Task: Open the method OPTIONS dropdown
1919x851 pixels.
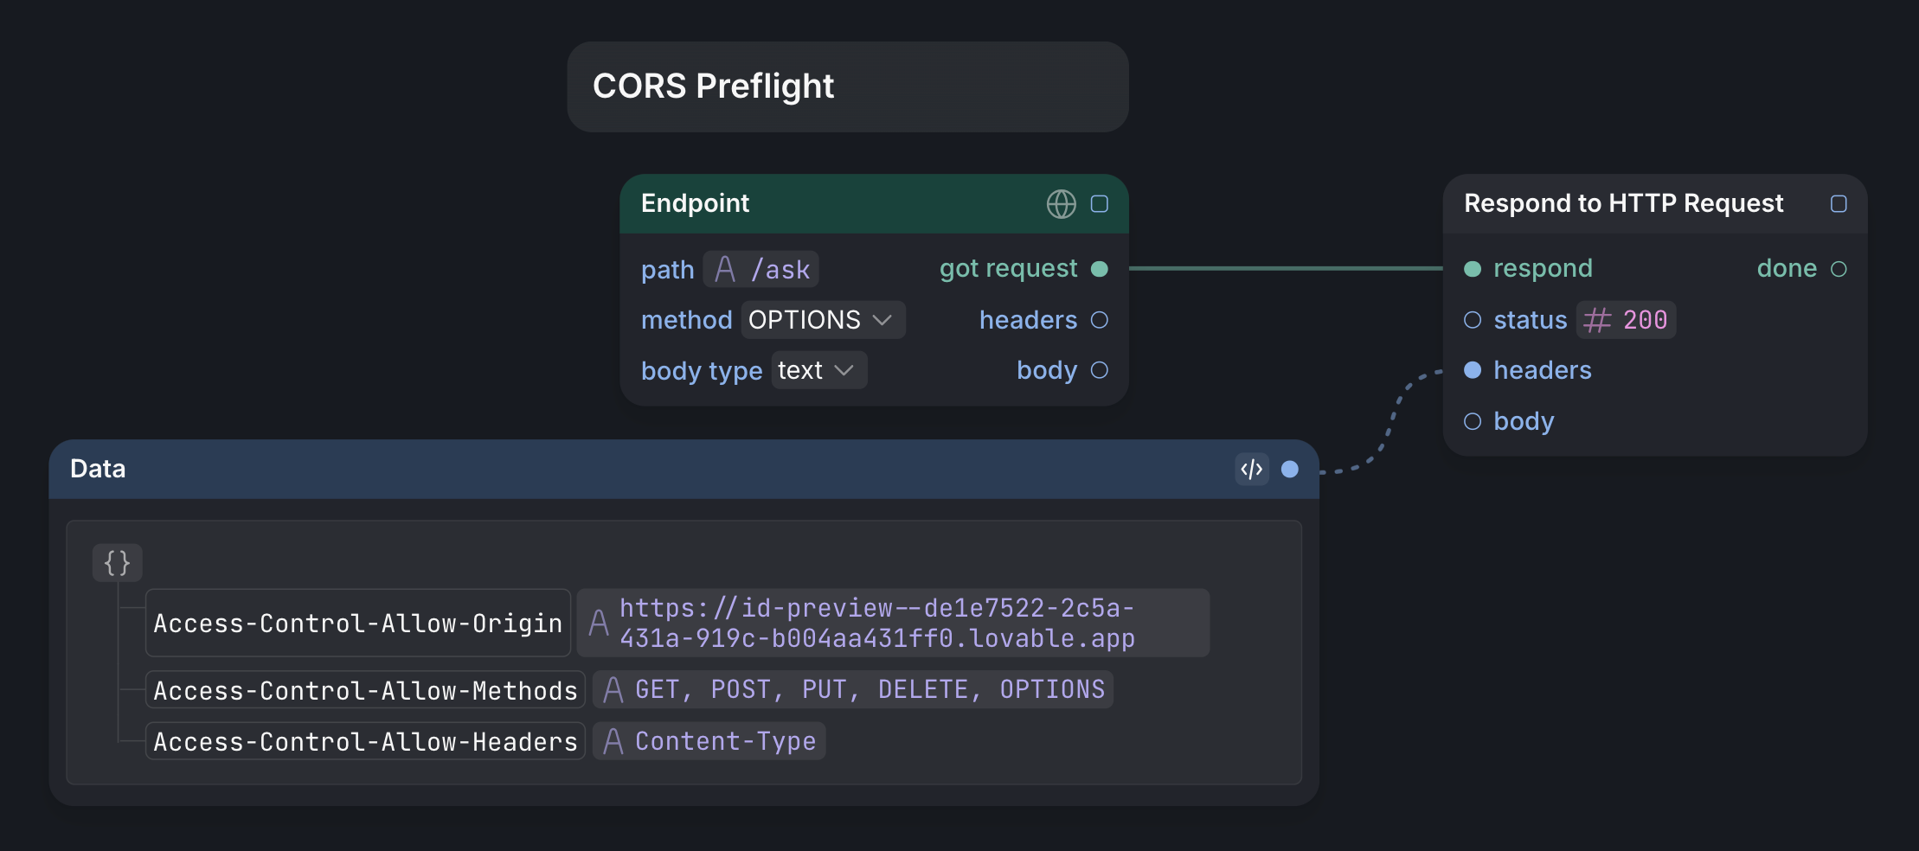Action: [x=823, y=320]
